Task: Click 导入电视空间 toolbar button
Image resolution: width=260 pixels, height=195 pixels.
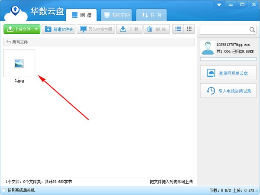Action: click(x=96, y=29)
